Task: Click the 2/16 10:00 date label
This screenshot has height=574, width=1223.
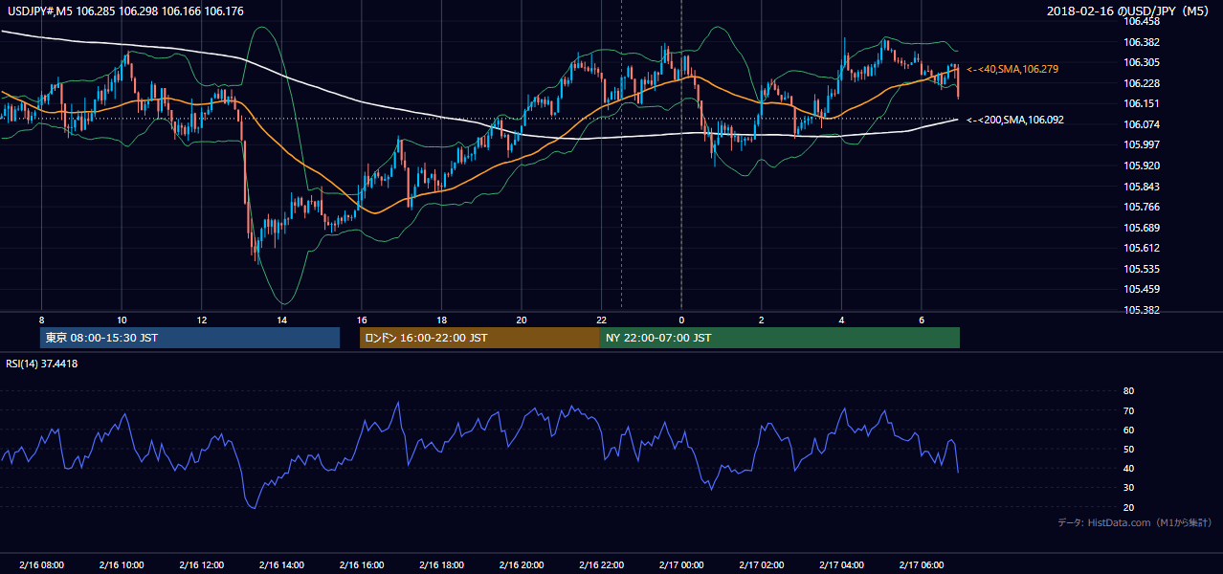Action: point(122,564)
